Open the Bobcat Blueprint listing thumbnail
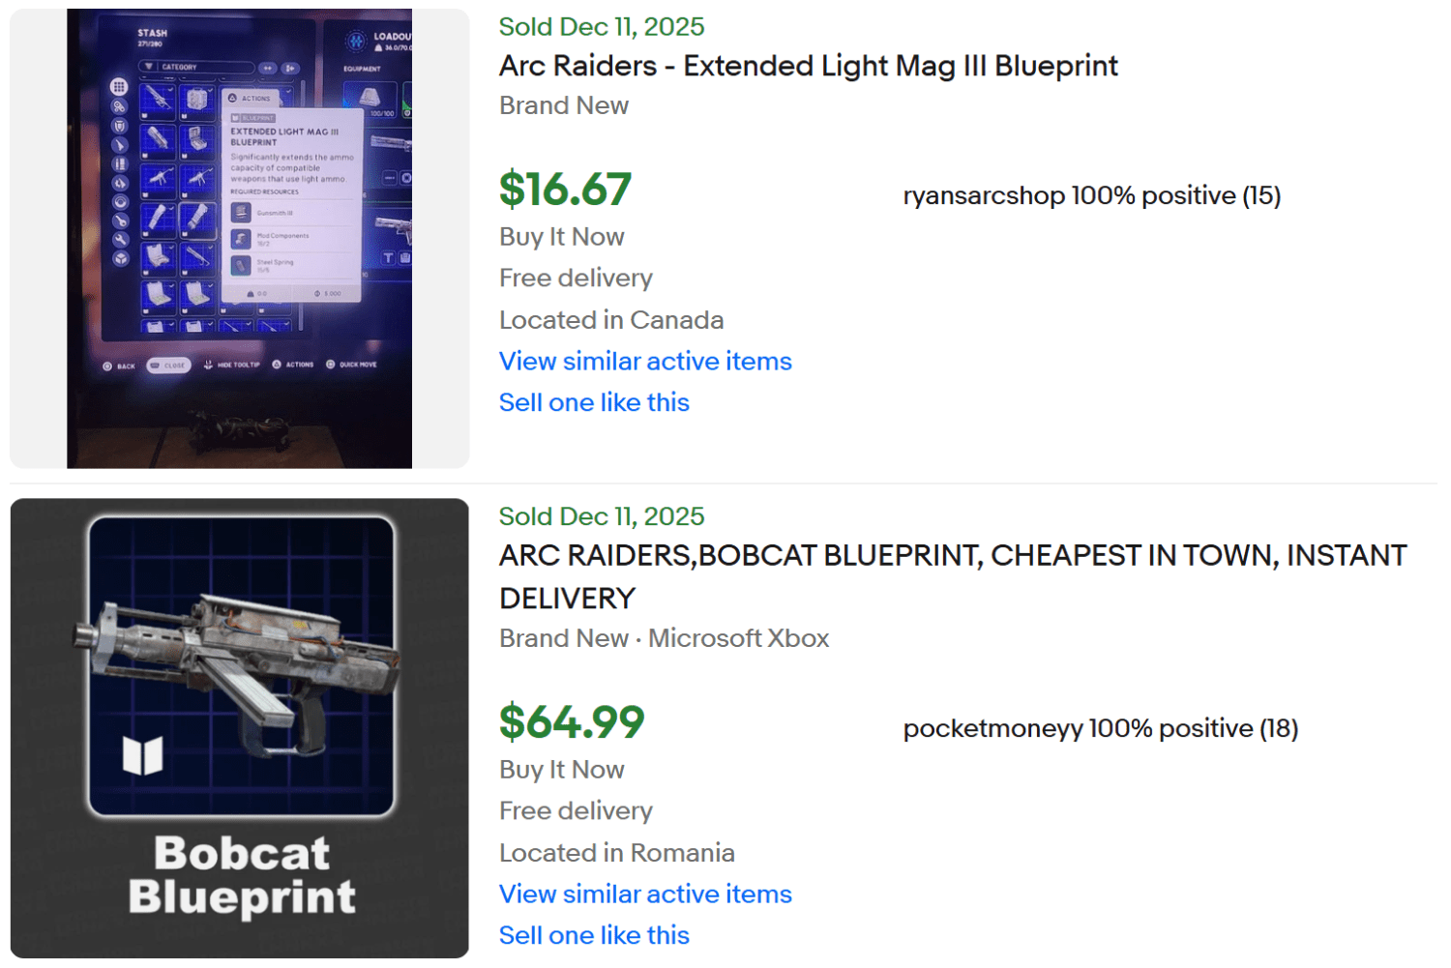Viewport: 1451px width, 968px height. pos(239,726)
